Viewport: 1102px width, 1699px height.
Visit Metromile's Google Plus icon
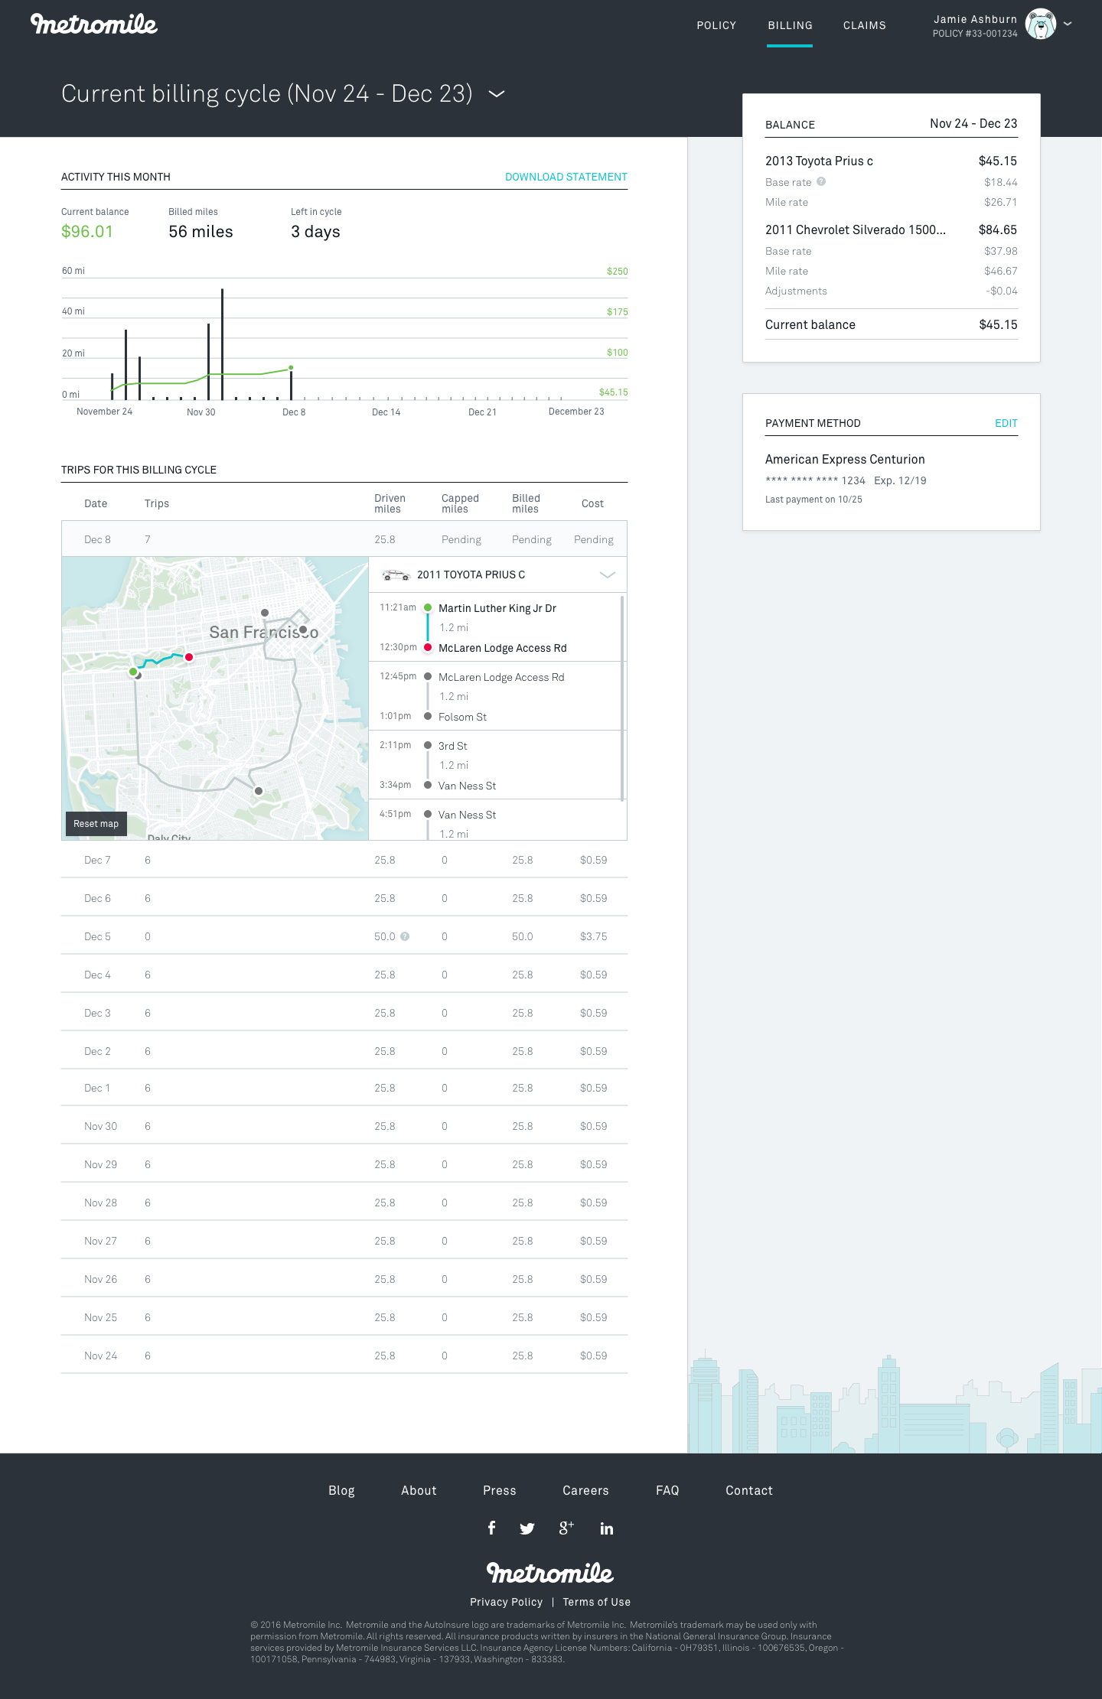(566, 1528)
